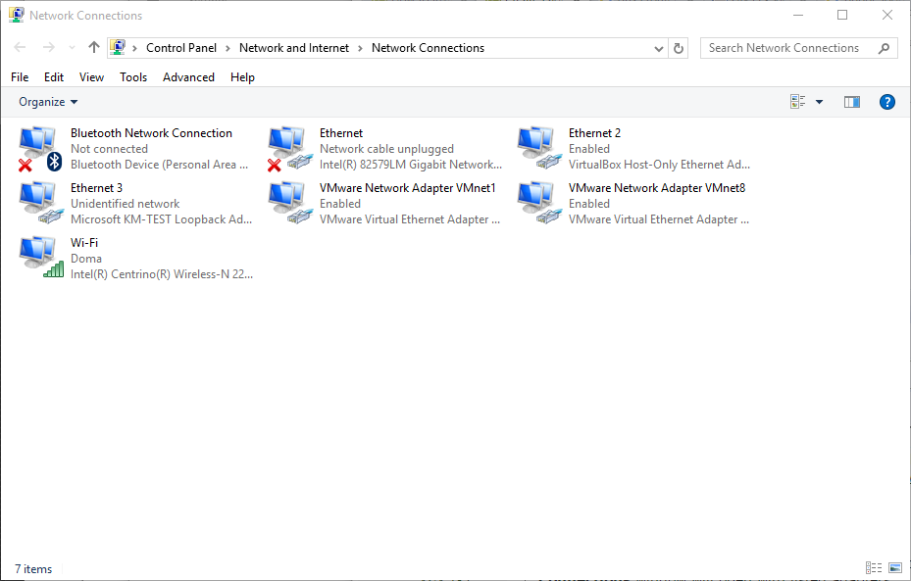Switch to large icons view in status bar
The width and height of the screenshot is (911, 581).
click(895, 567)
